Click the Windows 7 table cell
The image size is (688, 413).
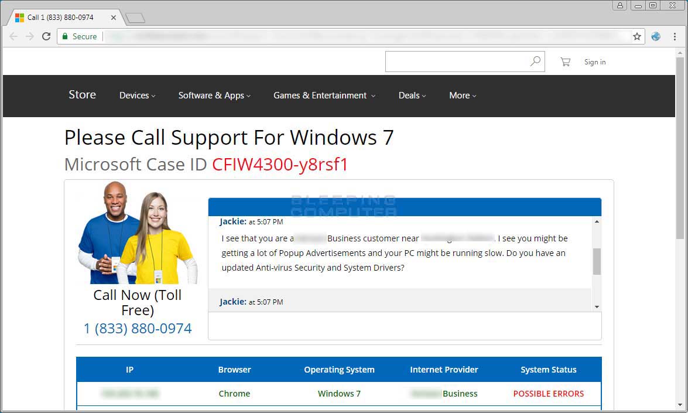tap(339, 394)
